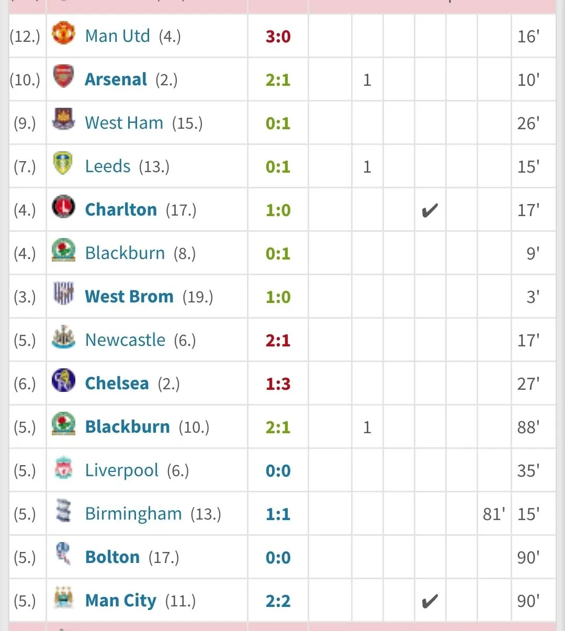This screenshot has height=631, width=565.
Task: Open the Liverpool team link
Action: pos(121,470)
